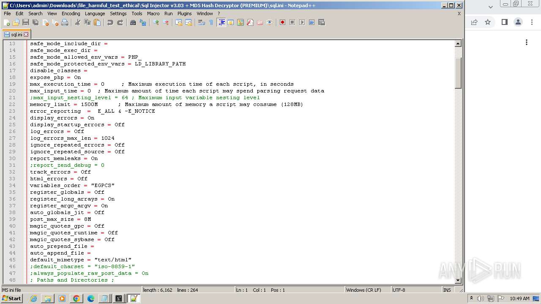Image resolution: width=541 pixels, height=304 pixels.
Task: Save the current recorded macro
Action: click(x=321, y=22)
